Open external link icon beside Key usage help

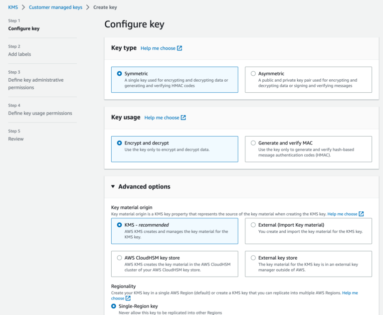click(183, 118)
